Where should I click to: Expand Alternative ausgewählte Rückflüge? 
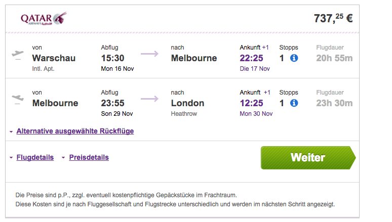click(x=75, y=131)
